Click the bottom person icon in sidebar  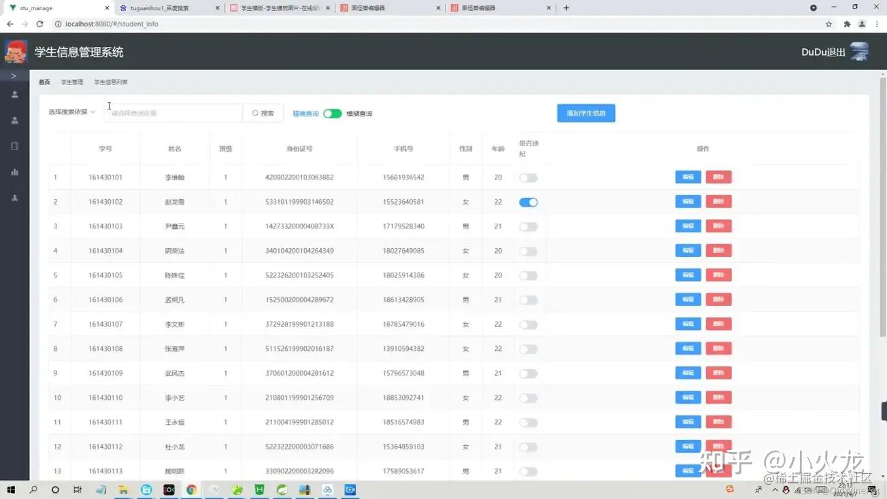click(15, 197)
